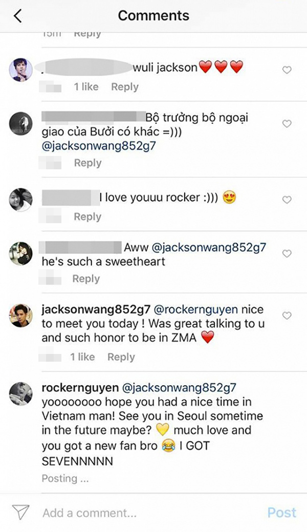Open the jacksonwang852g7 commenter username
The width and height of the screenshot is (307, 532).
(96, 310)
